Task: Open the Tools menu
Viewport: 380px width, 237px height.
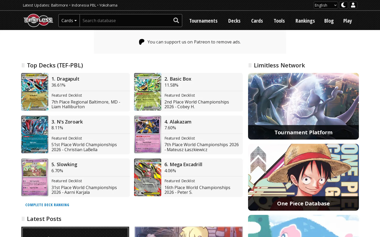Action: point(279,21)
